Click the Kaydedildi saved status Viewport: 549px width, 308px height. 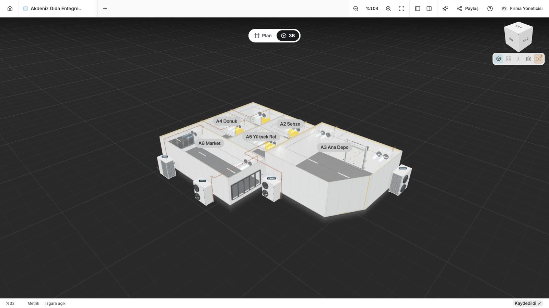pyautogui.click(x=528, y=303)
